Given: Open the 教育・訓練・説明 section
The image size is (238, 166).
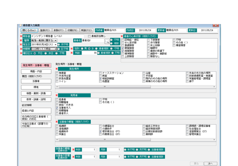Looking at the screenshot, I should click(36, 99).
